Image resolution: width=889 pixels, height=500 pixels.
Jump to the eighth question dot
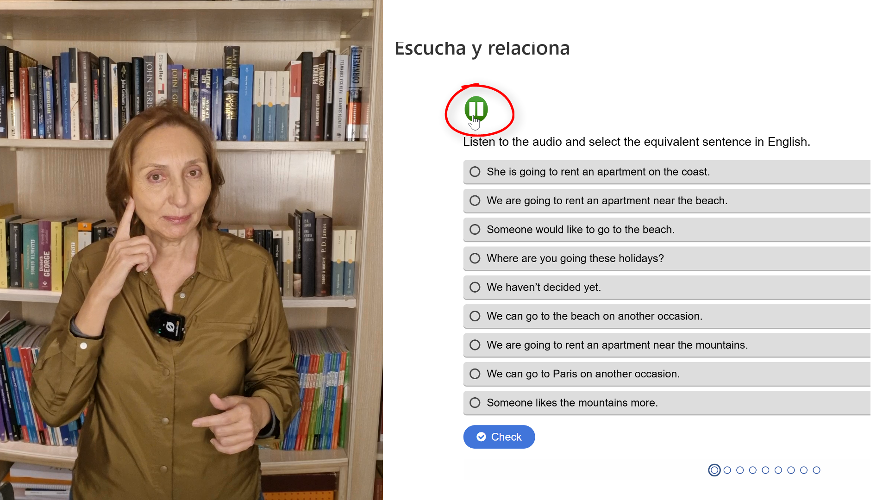click(804, 470)
